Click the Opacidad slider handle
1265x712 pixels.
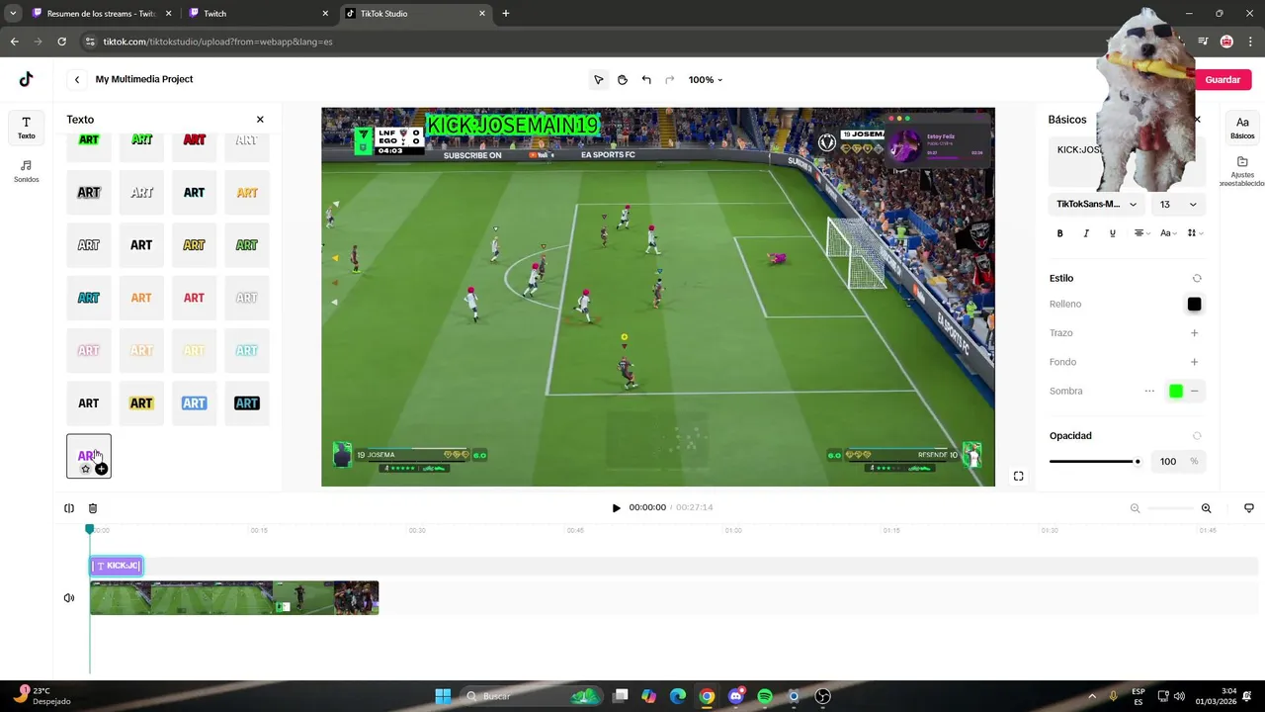(x=1138, y=462)
